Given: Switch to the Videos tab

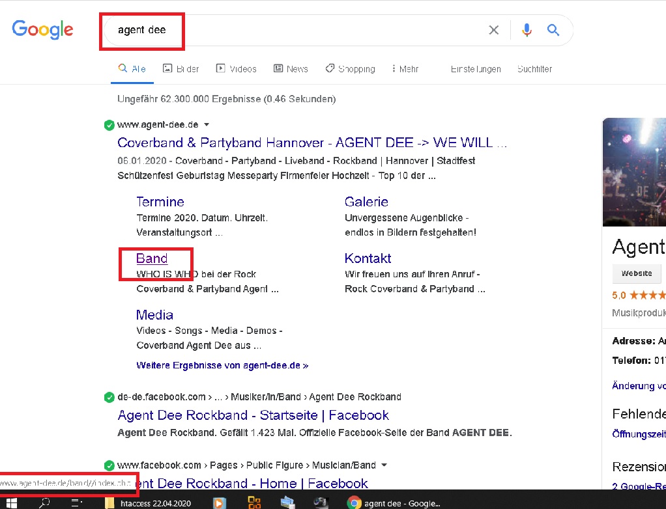Looking at the screenshot, I should pyautogui.click(x=237, y=69).
